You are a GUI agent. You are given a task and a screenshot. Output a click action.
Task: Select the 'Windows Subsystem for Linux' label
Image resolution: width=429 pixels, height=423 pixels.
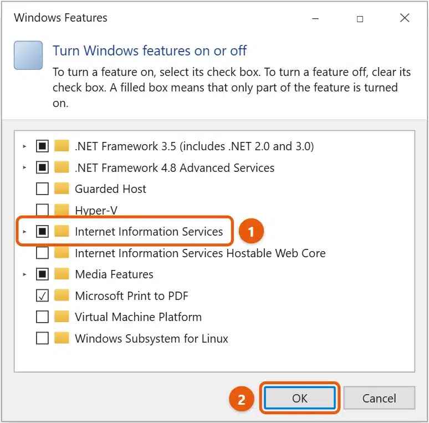(x=151, y=338)
